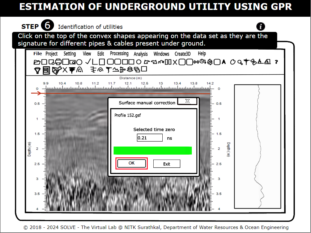Viewport: 311px width, 233px height.
Task: Click the wavy arrow icon in toolbar
Action: (161, 62)
